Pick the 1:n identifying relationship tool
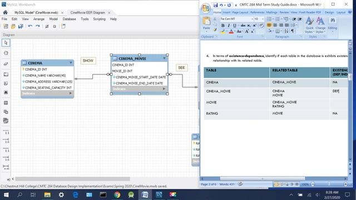Image resolution: width=356 pixels, height=200 pixels. (6, 158)
